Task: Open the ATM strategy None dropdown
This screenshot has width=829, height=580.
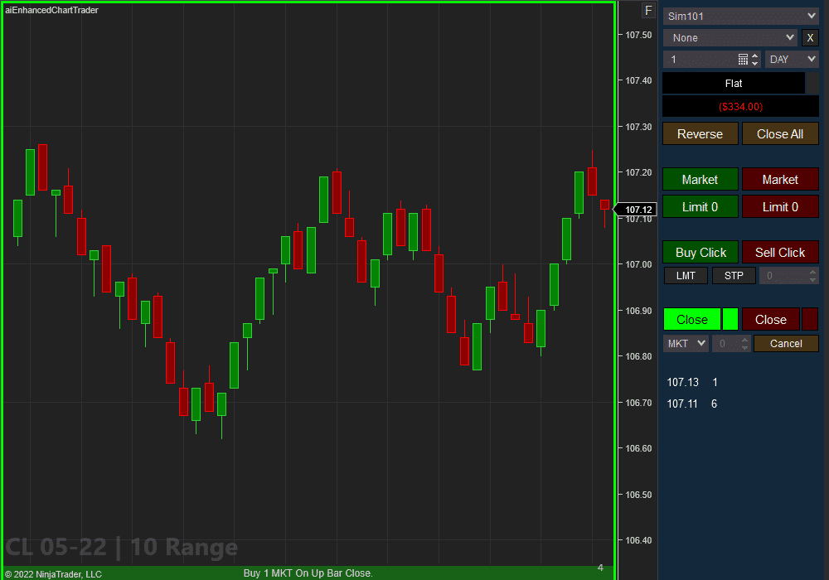Action: click(730, 37)
